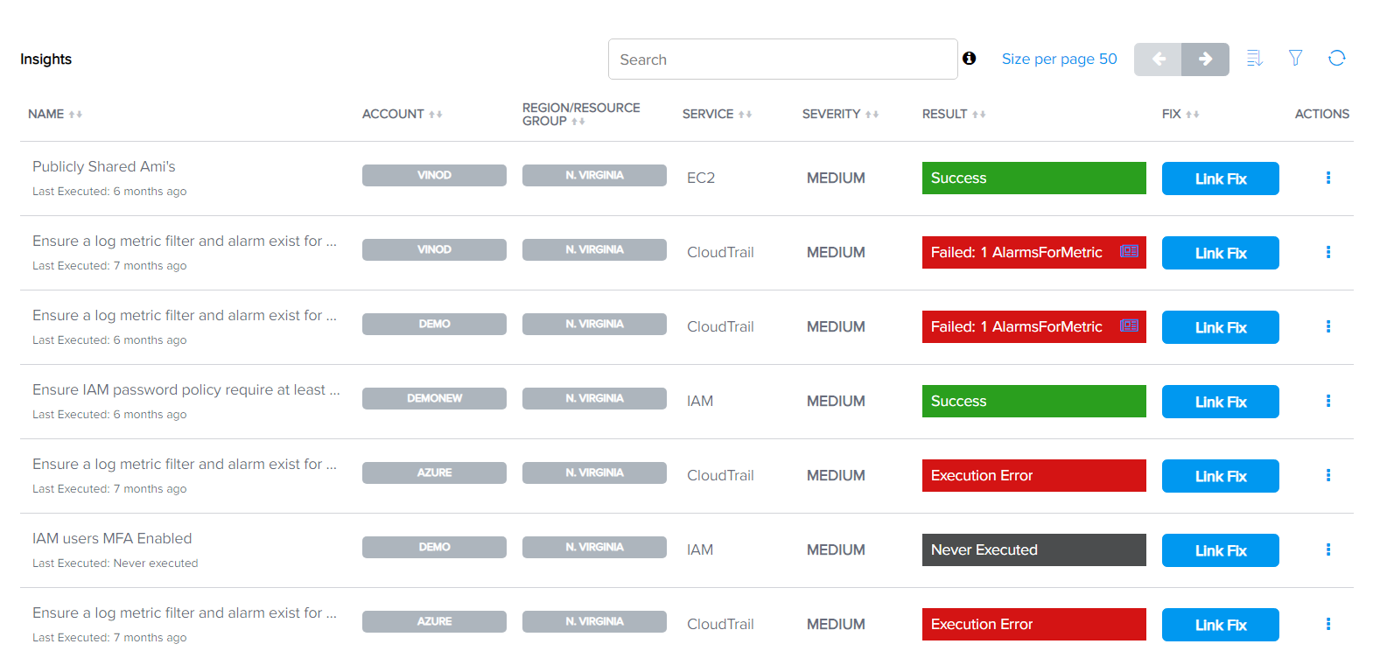Go to next page with right arrow
Screen dimensions: 1373x651
point(1205,59)
